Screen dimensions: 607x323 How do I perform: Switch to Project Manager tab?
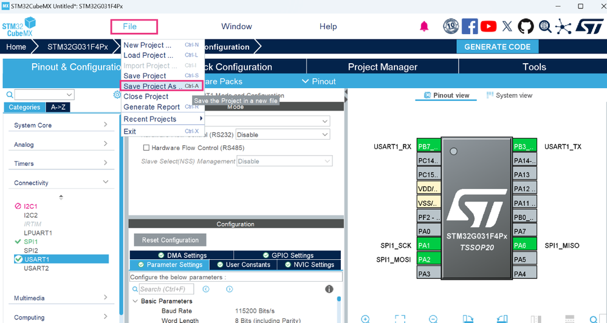[x=382, y=67]
